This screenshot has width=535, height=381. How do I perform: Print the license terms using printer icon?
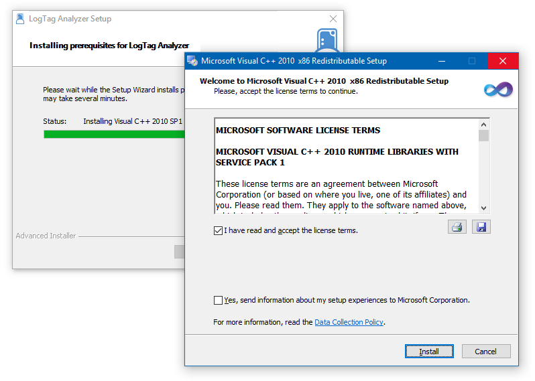[457, 227]
